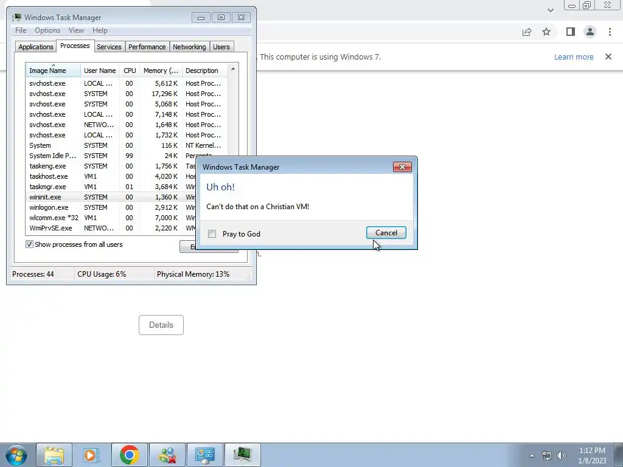The width and height of the screenshot is (623, 467).
Task: Switch to the Networking tab
Action: (x=189, y=47)
